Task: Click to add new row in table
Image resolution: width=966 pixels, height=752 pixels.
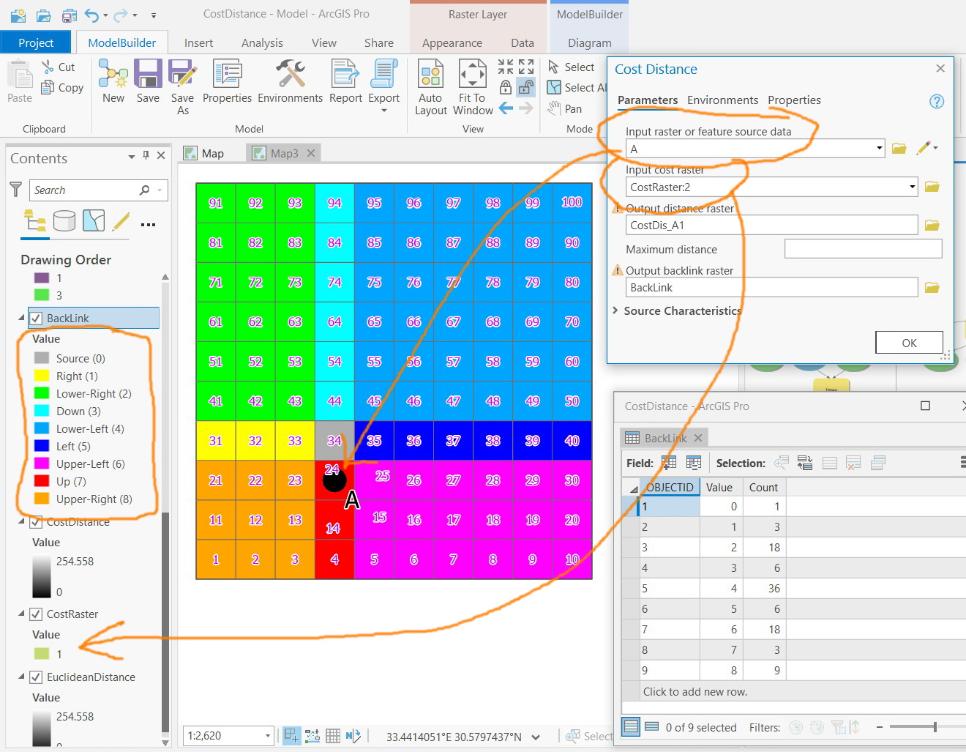Action: click(x=695, y=692)
